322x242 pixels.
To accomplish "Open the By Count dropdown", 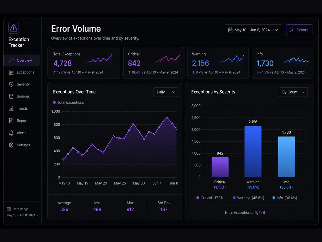I will point(293,92).
